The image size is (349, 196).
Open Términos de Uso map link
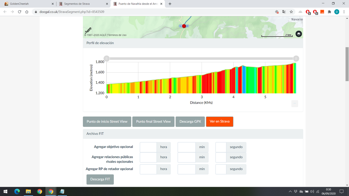117,35
